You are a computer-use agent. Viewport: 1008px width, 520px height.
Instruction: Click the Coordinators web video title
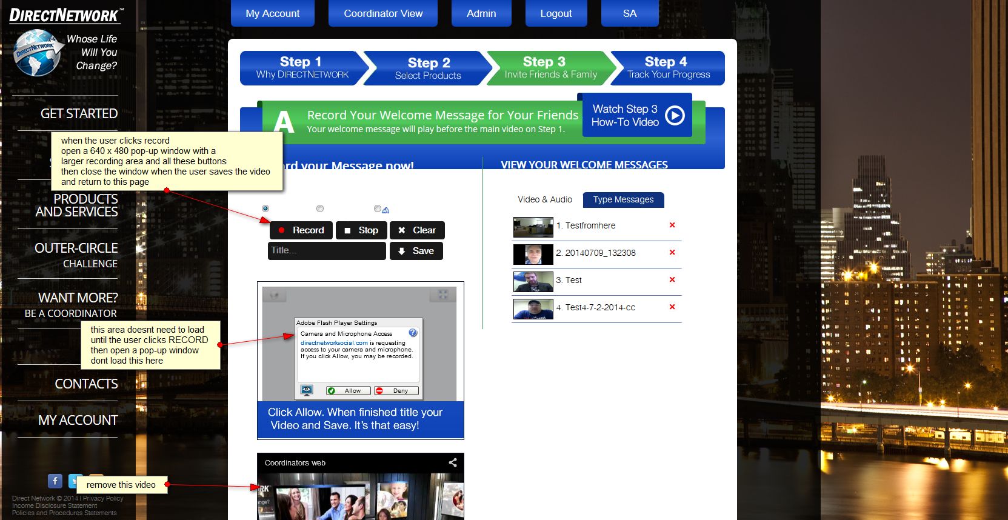(295, 462)
